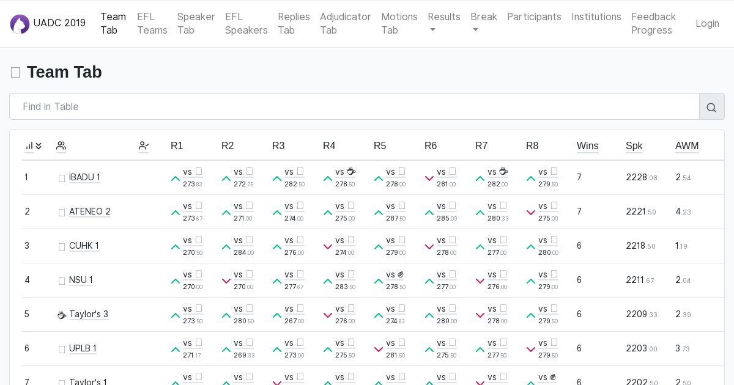Open the ATENEO 2 team link
Image resolution: width=734 pixels, height=385 pixels.
click(90, 211)
